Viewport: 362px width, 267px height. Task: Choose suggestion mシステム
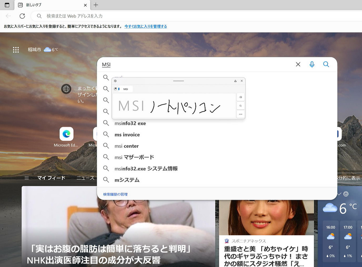point(217,180)
